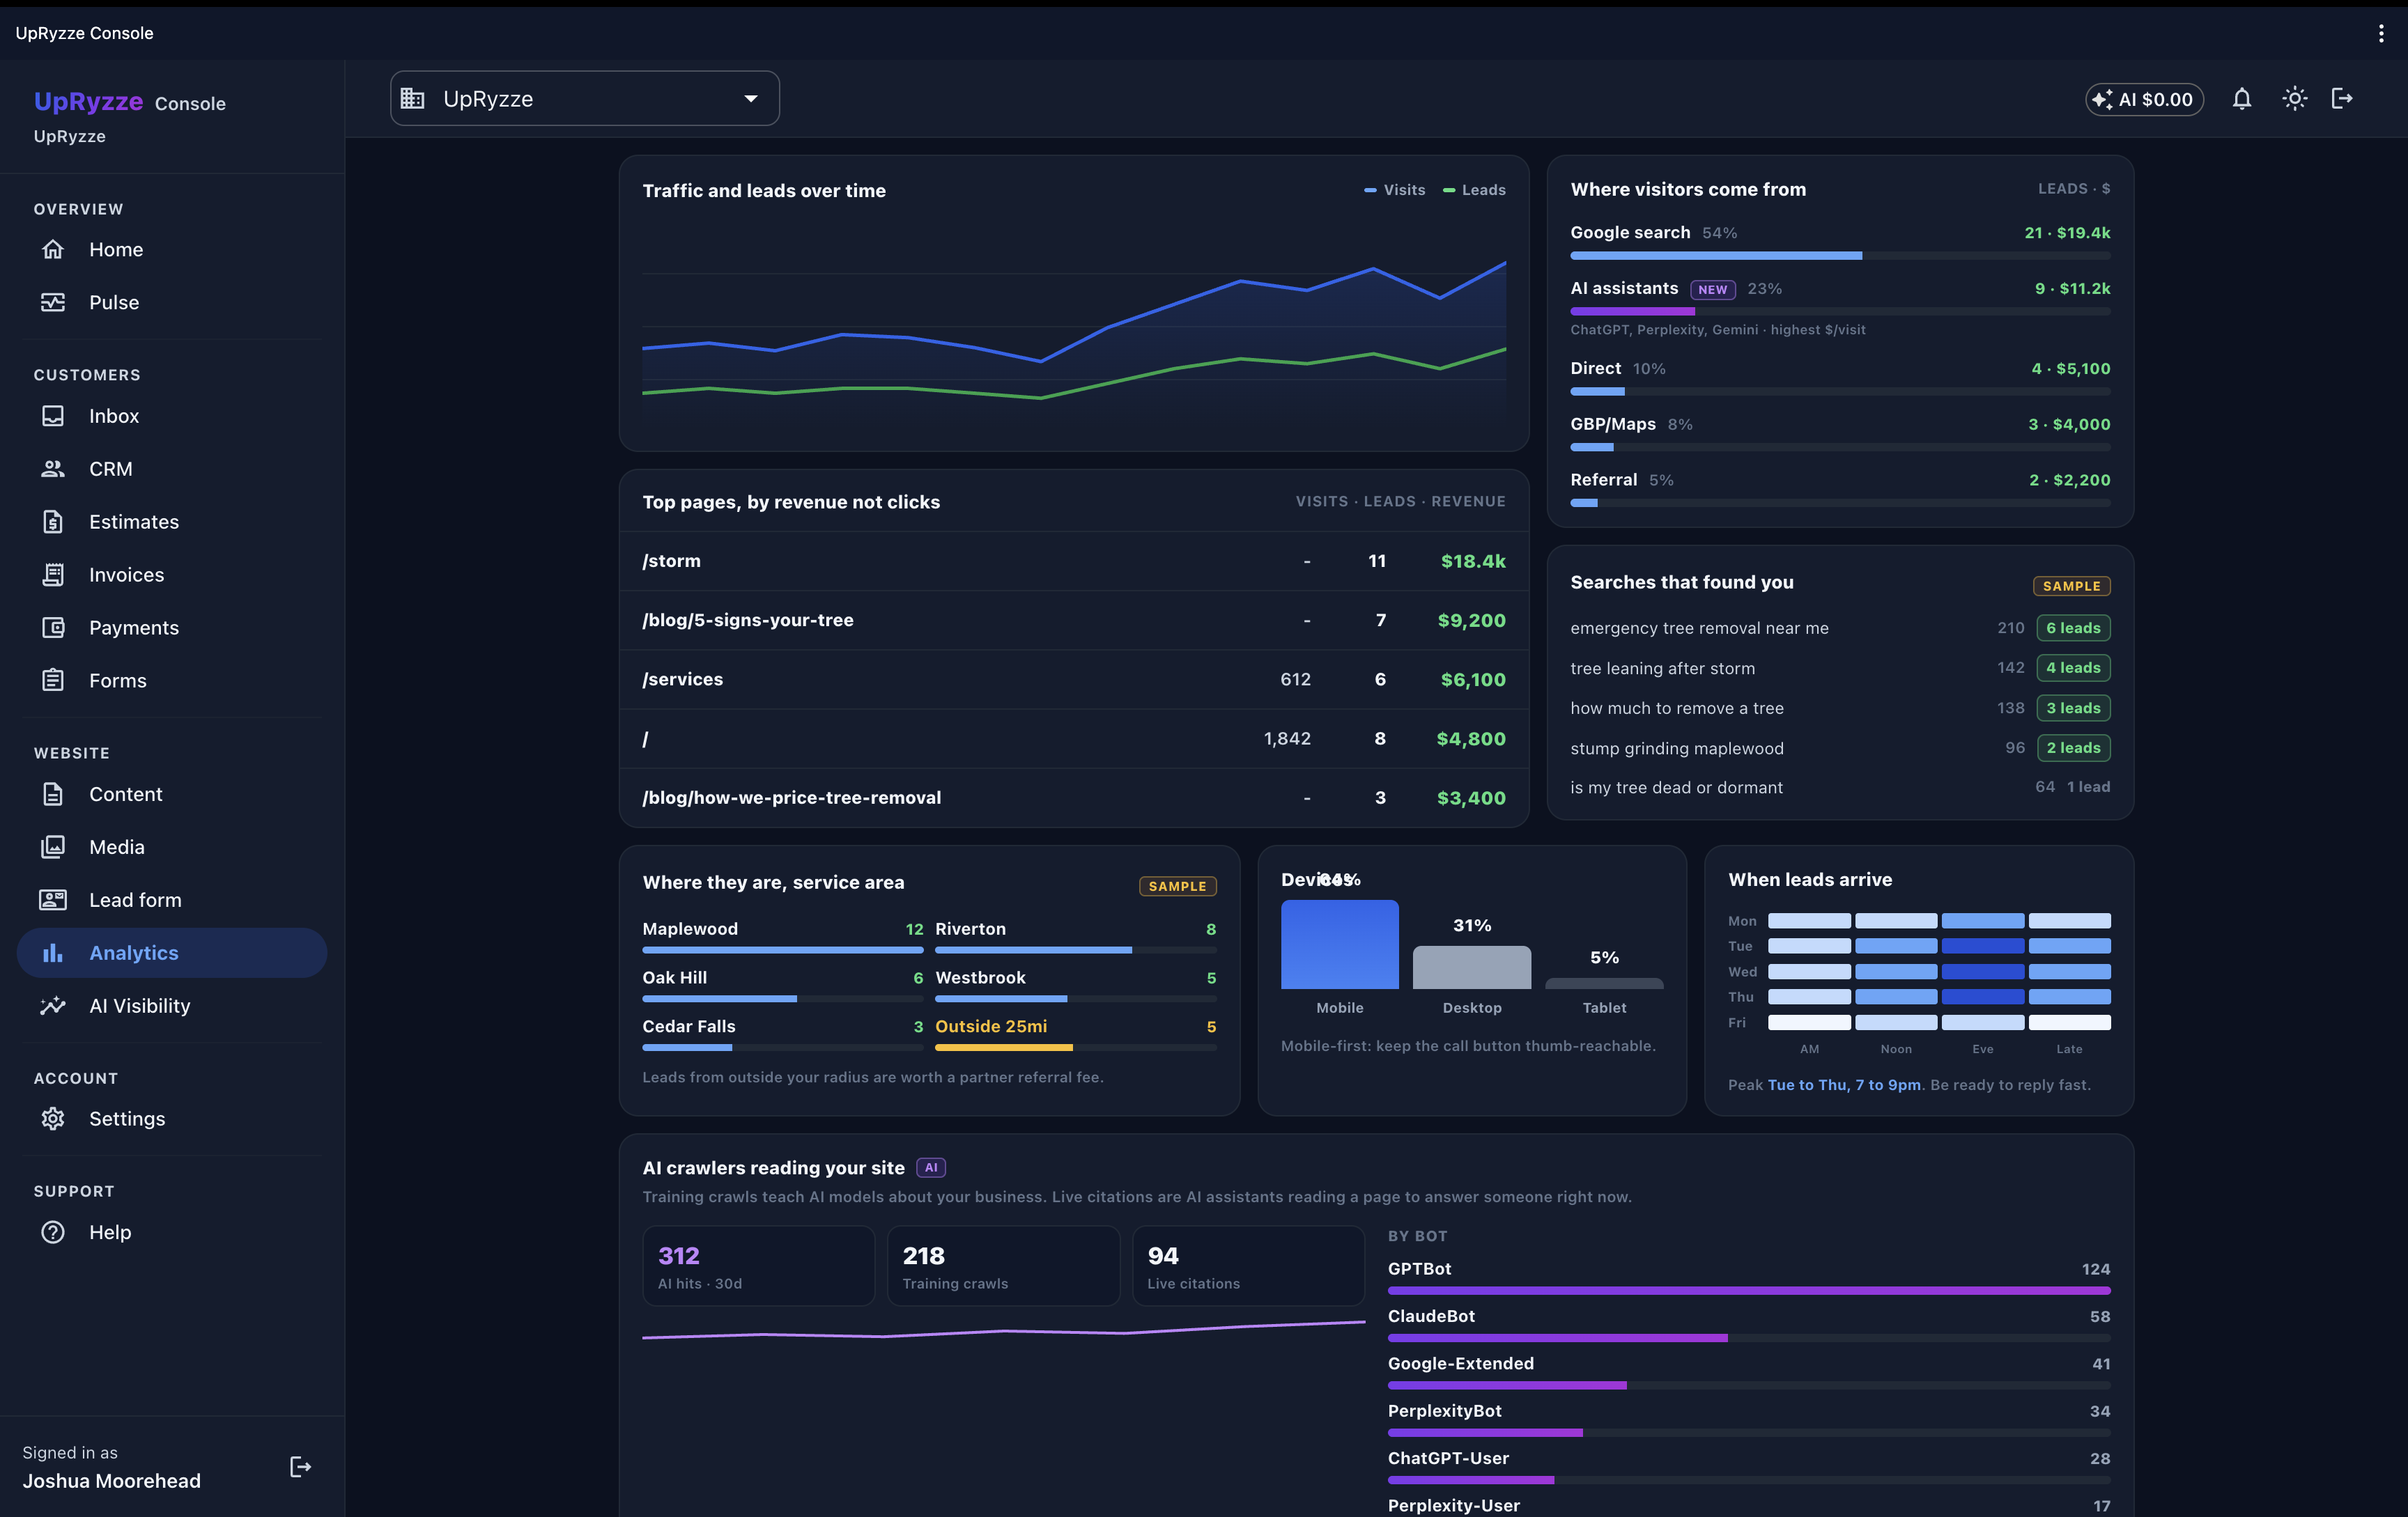Click AI assistants purple progress bar

pos(1840,312)
